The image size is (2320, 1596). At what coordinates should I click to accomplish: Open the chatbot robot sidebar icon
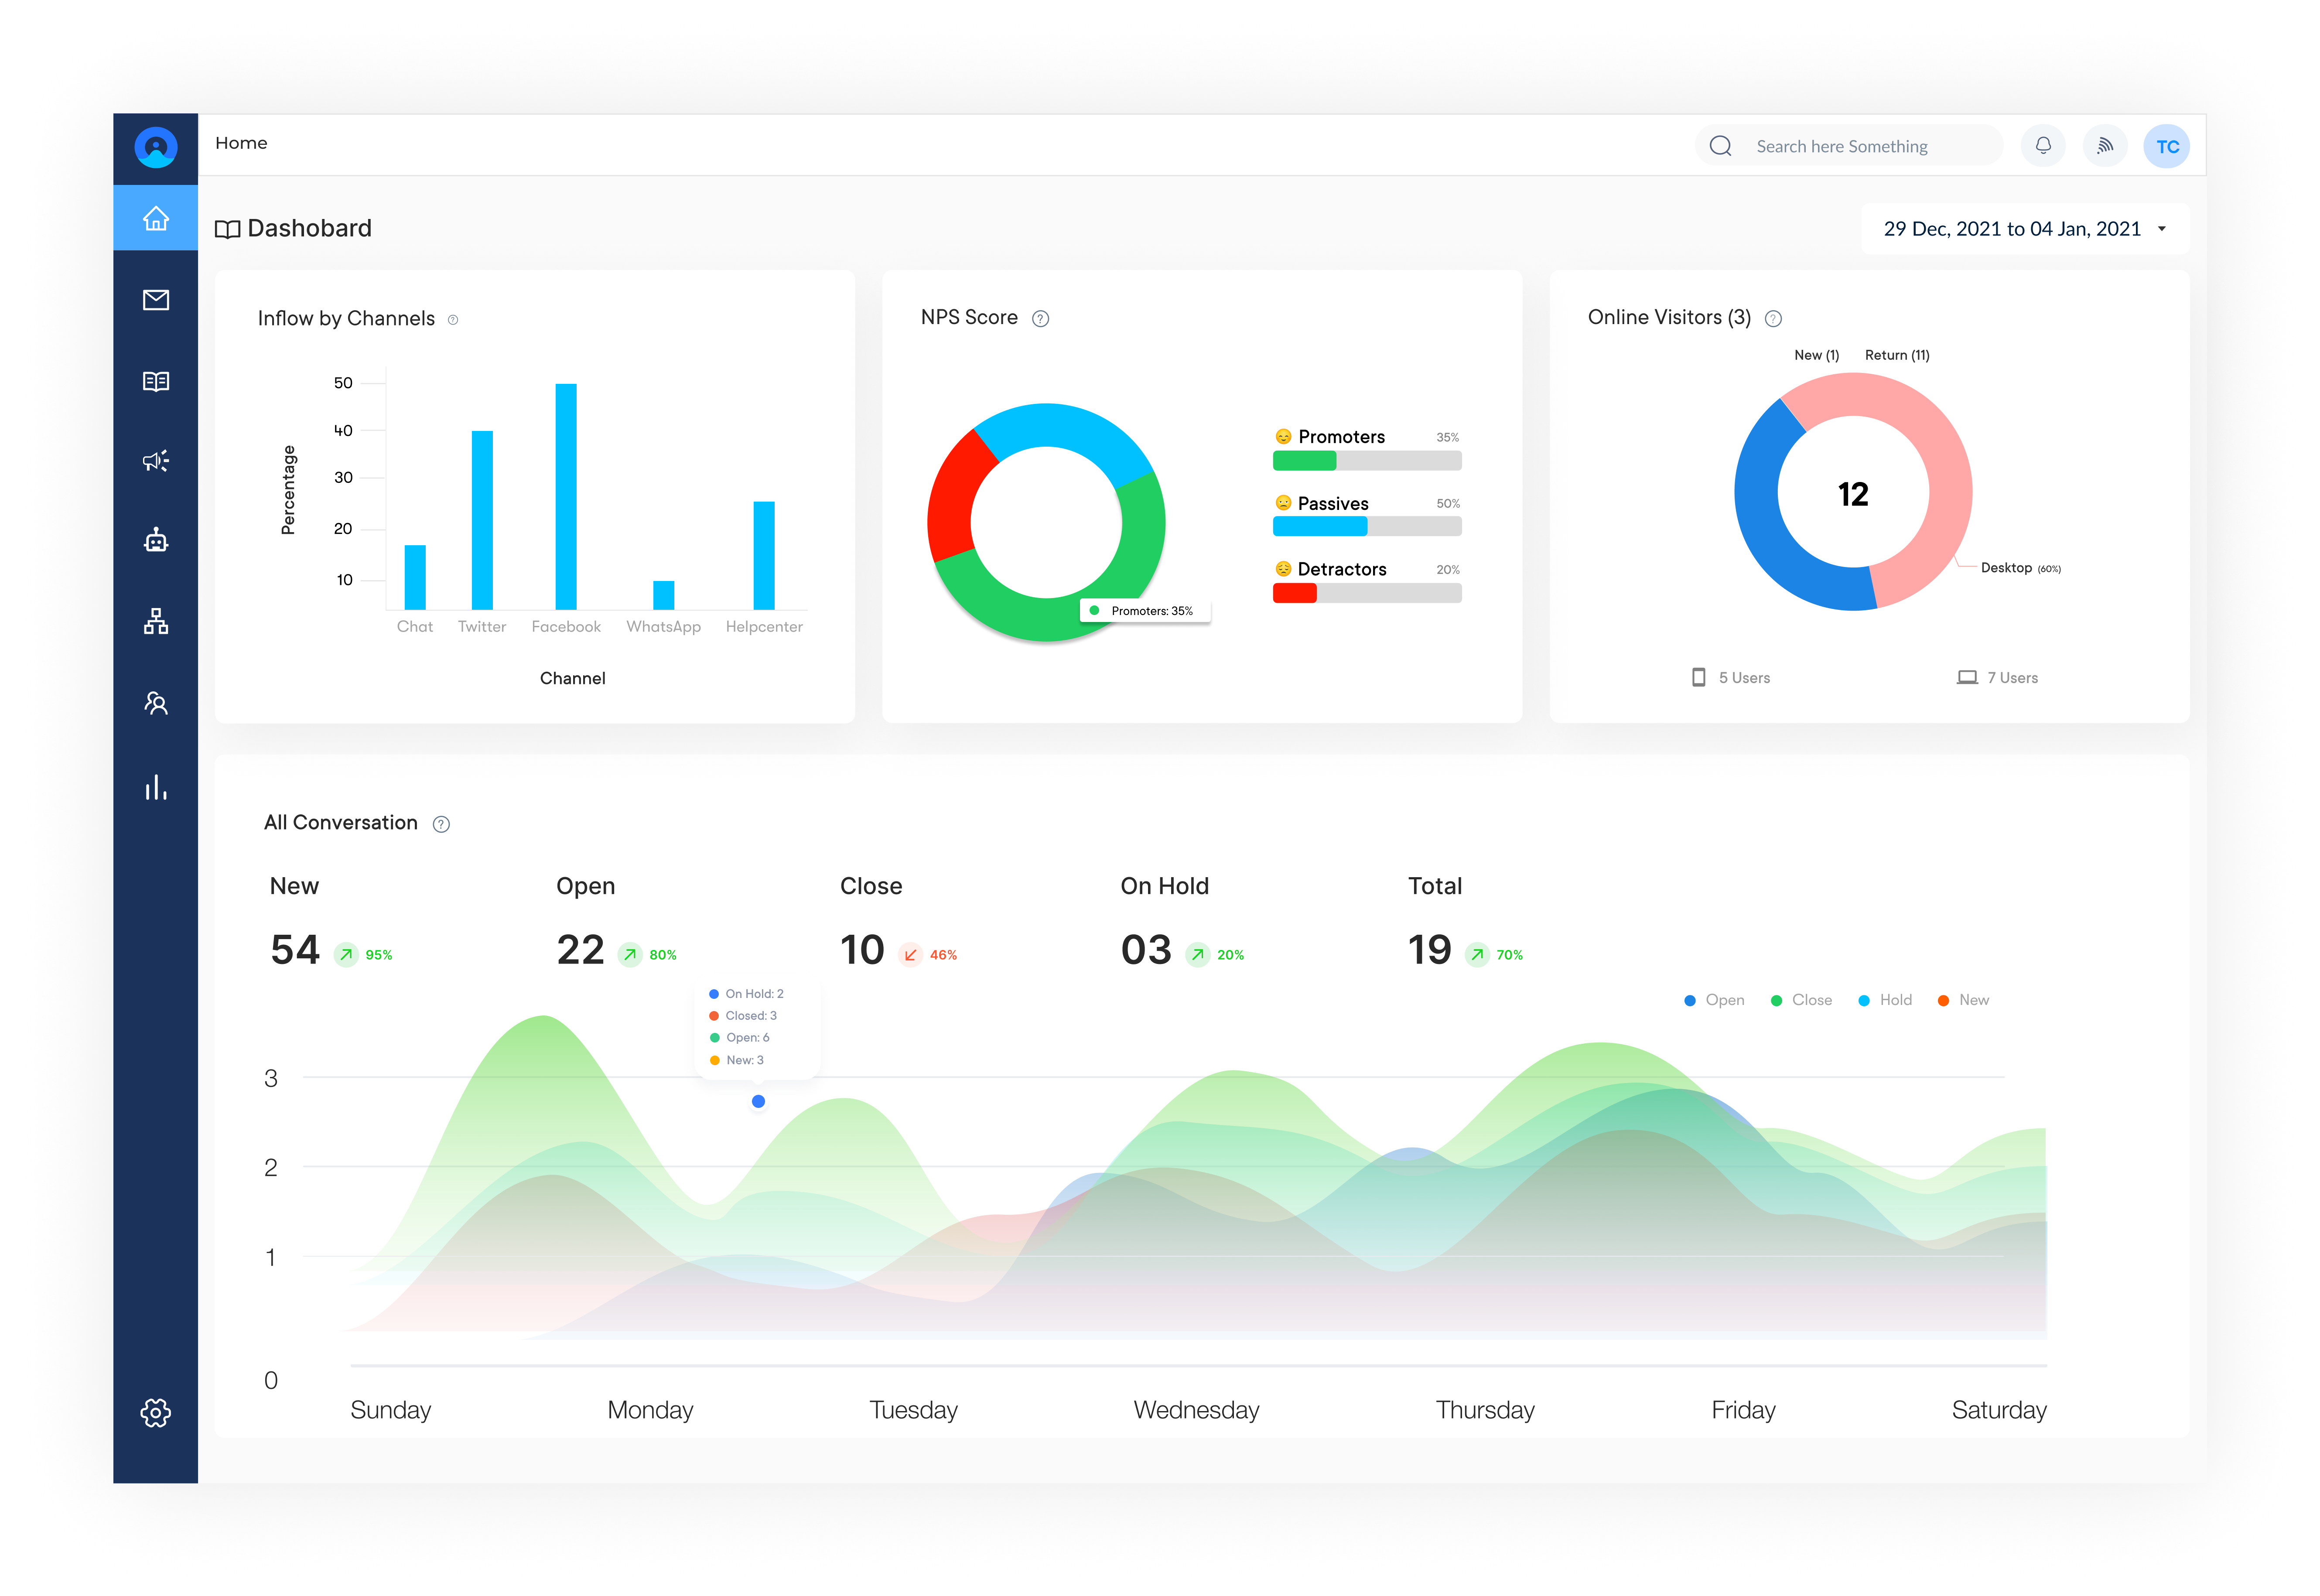pyautogui.click(x=156, y=540)
